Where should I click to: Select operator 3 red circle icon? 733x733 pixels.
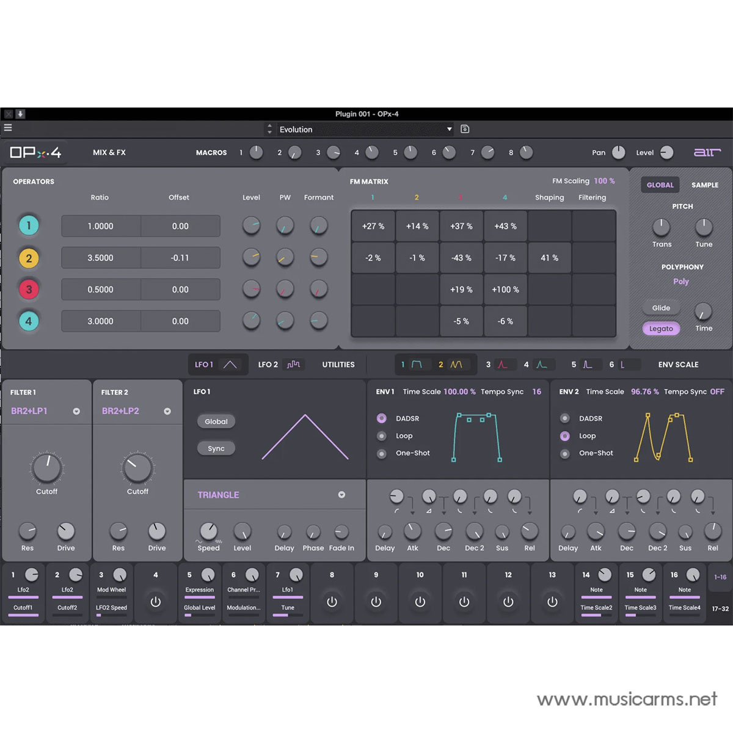pos(29,290)
